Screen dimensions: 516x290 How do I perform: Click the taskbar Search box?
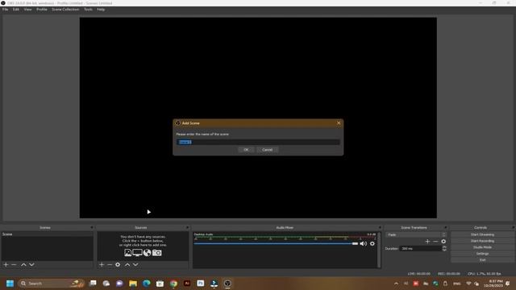pyautogui.click(x=51, y=284)
